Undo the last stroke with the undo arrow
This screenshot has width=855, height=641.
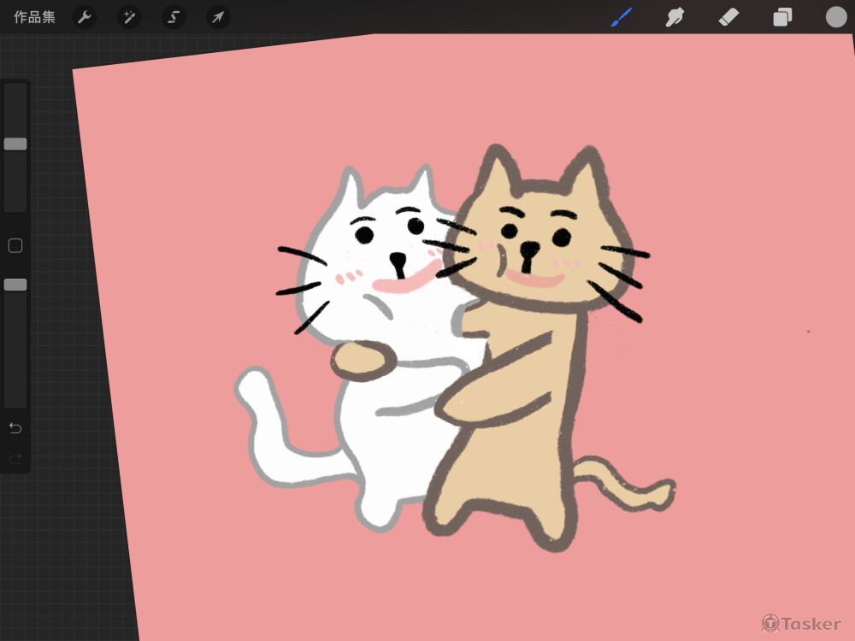(15, 427)
